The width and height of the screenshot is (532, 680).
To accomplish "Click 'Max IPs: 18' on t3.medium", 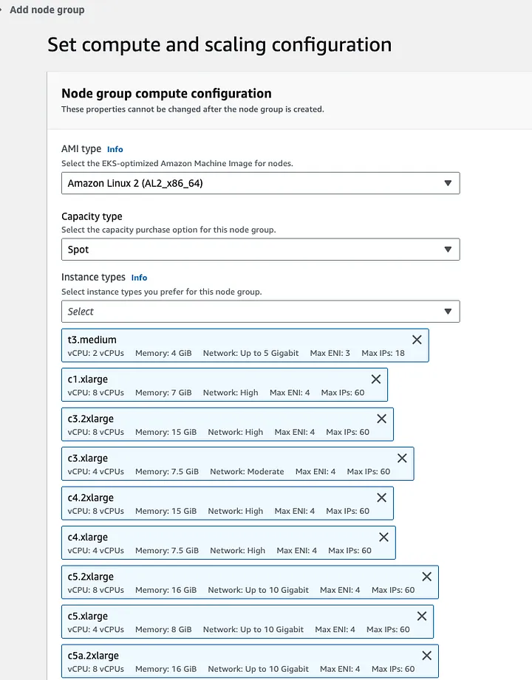I will tap(383, 353).
